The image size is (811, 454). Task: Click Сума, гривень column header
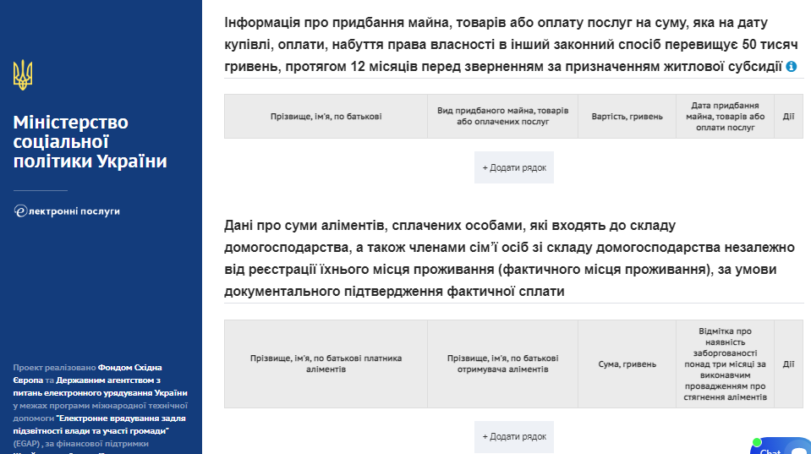pos(627,364)
